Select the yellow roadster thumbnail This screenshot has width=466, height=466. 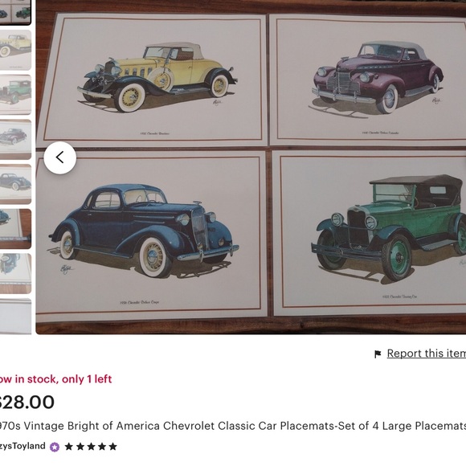click(x=15, y=50)
